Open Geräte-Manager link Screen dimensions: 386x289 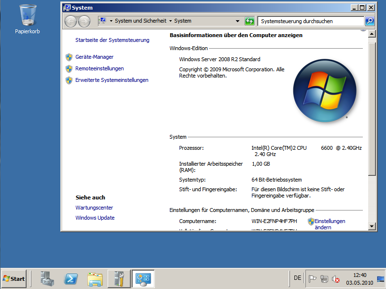[94, 57]
